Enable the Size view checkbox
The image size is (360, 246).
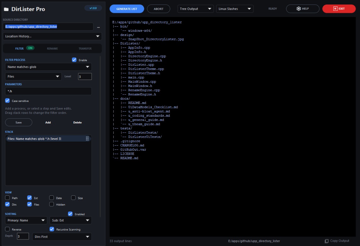tap(73, 198)
